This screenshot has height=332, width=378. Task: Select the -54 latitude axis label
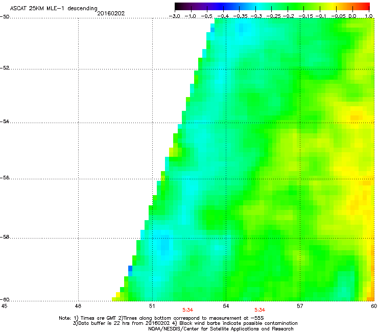coord(5,121)
